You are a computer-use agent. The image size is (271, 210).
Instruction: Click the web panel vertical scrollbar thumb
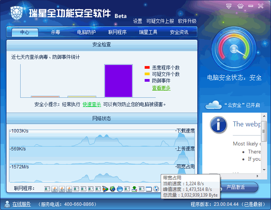click(264, 131)
